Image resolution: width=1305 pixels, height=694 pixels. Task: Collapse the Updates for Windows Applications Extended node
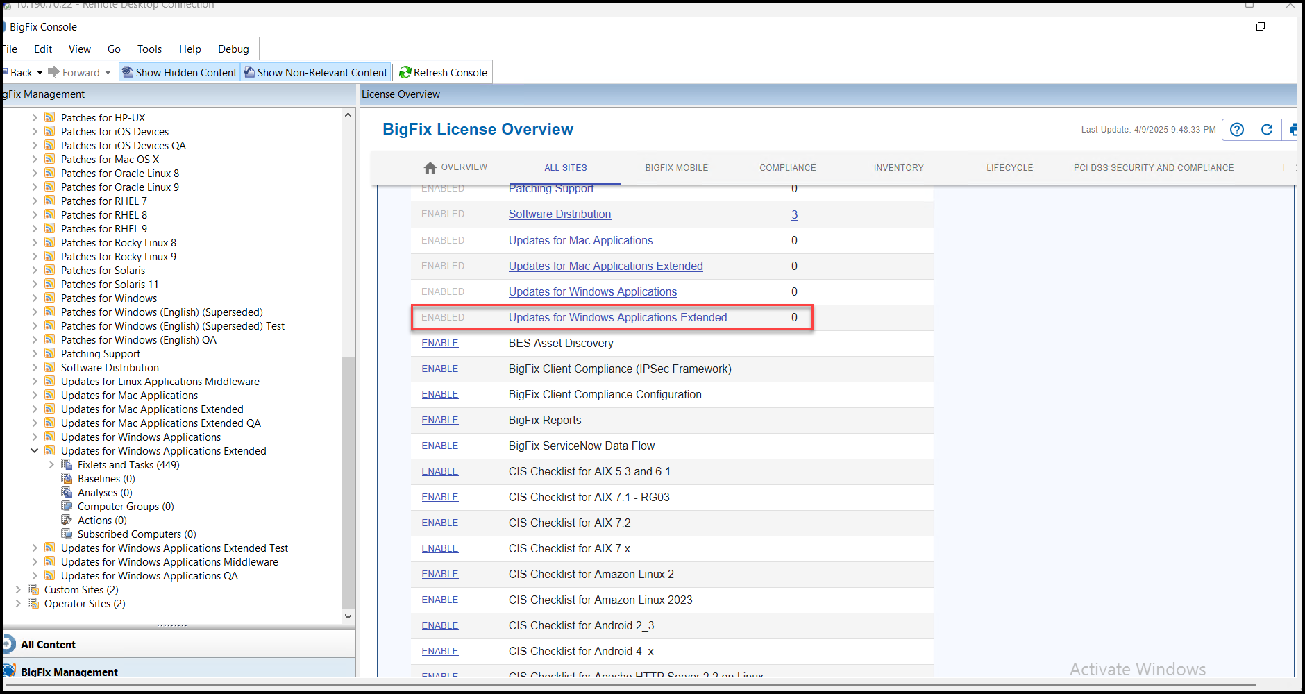click(x=34, y=450)
